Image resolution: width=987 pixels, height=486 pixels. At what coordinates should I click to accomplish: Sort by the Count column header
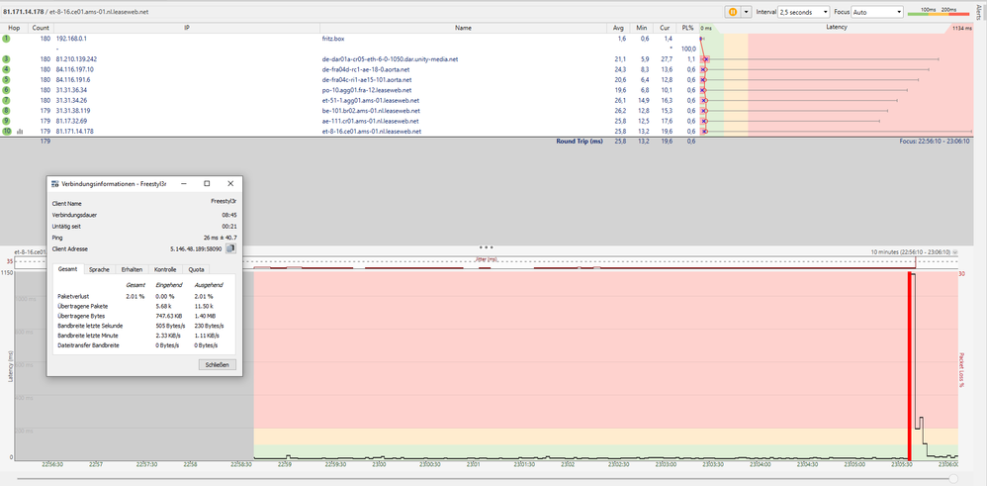pos(41,28)
